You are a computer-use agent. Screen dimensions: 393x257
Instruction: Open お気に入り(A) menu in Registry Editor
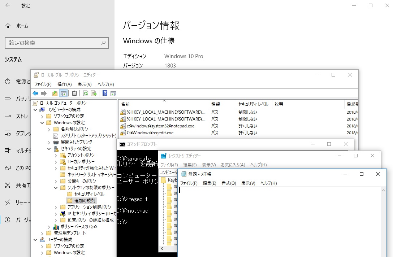[233, 165]
